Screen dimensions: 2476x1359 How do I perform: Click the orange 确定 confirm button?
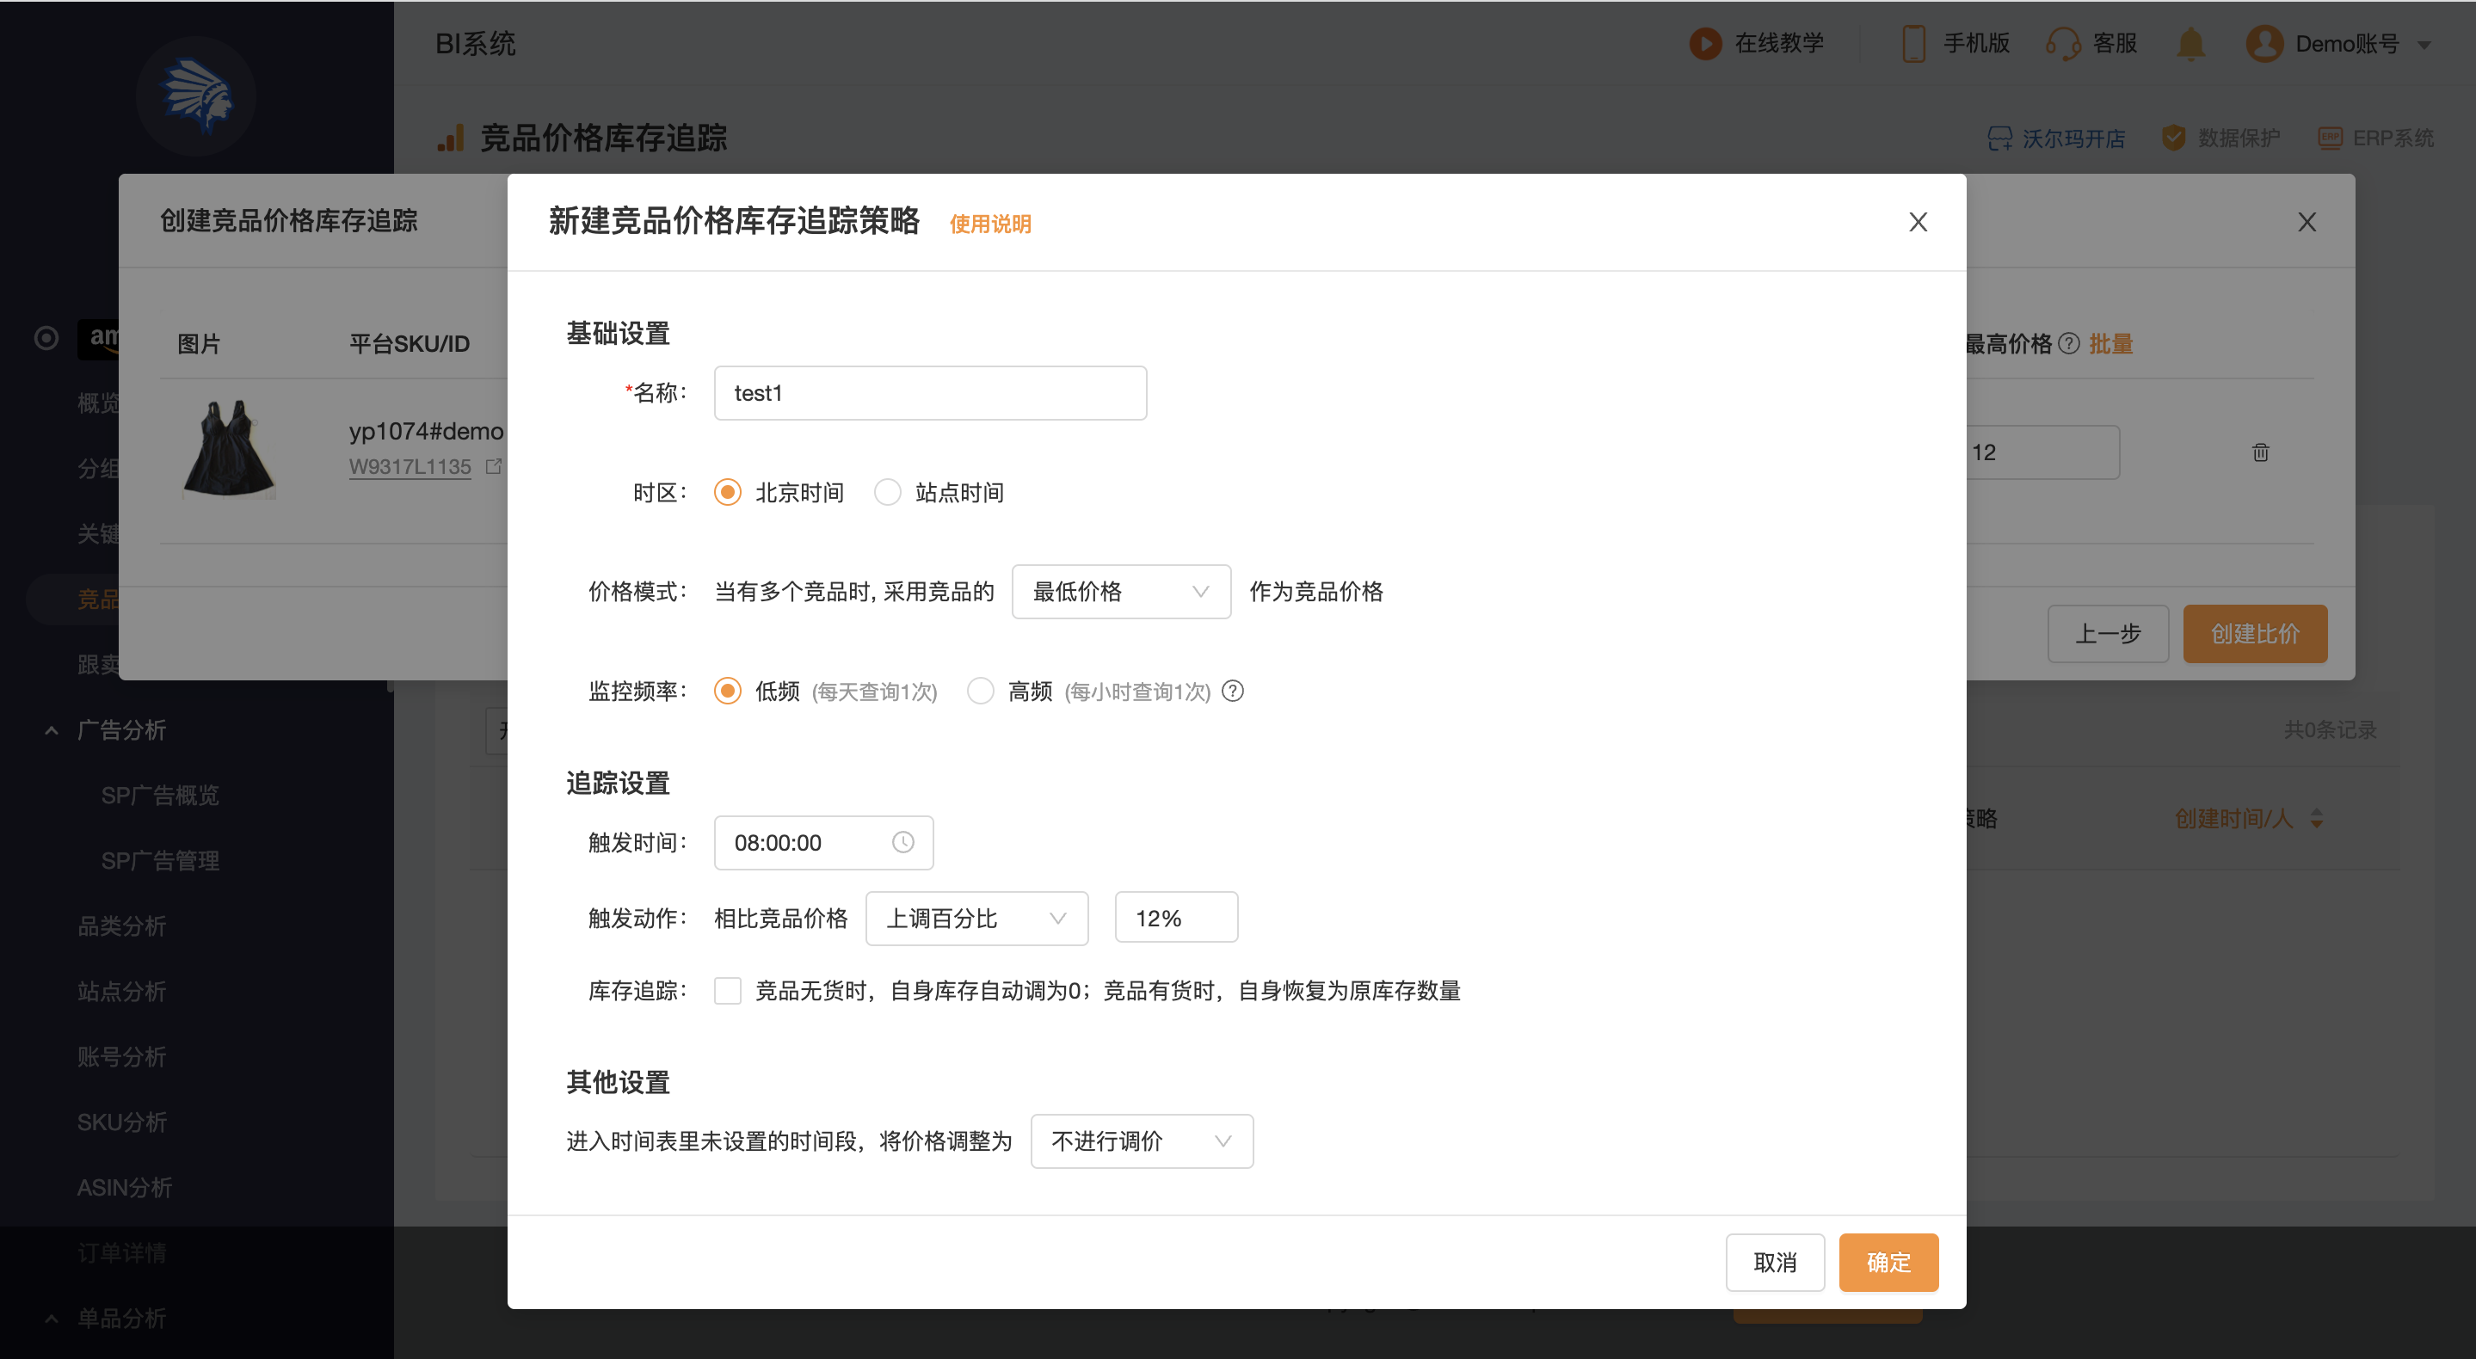click(x=1888, y=1262)
